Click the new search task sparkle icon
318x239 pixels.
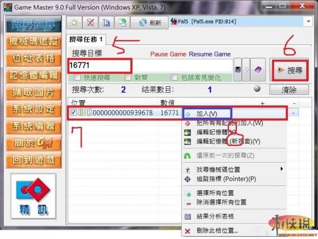click(74, 22)
